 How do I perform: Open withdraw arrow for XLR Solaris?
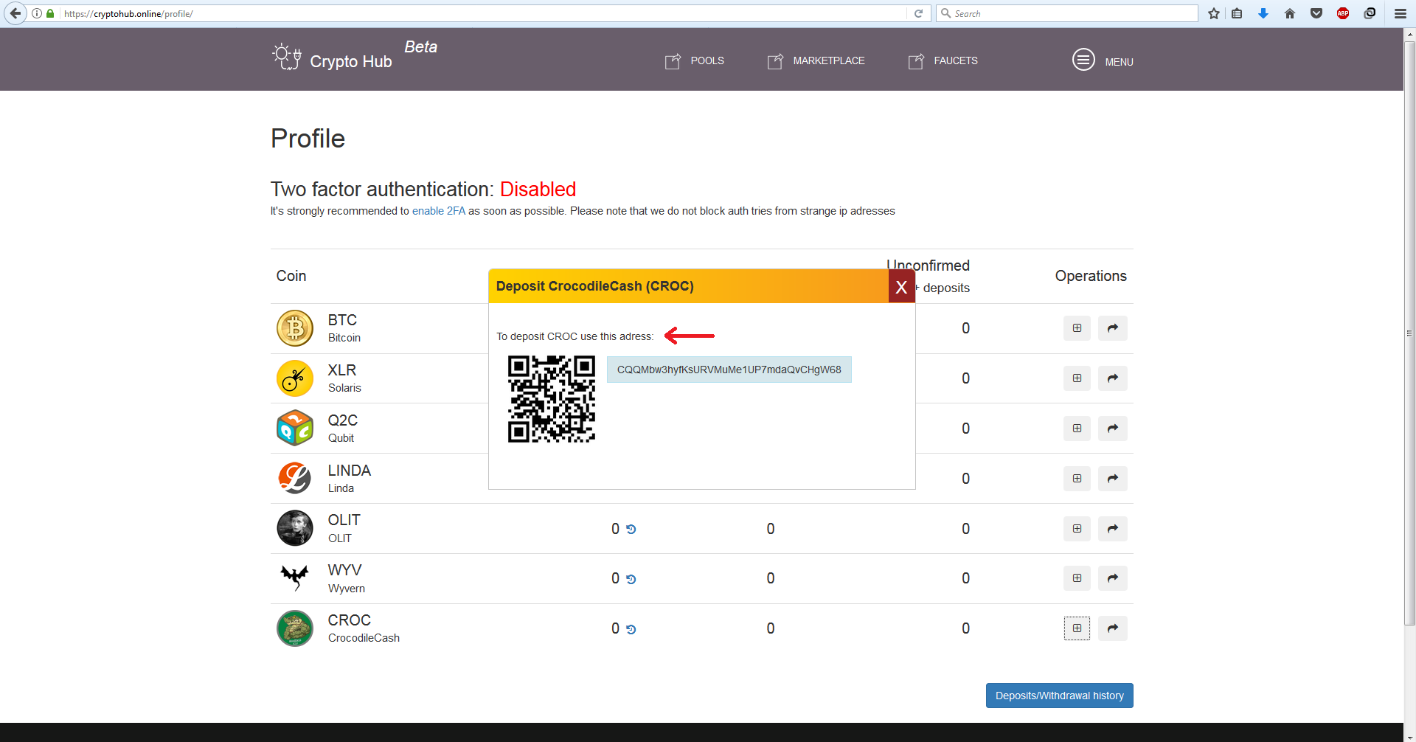coord(1112,378)
